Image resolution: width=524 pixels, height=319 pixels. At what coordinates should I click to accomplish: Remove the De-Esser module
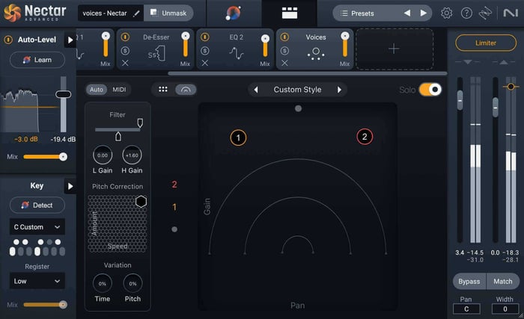coord(125,63)
